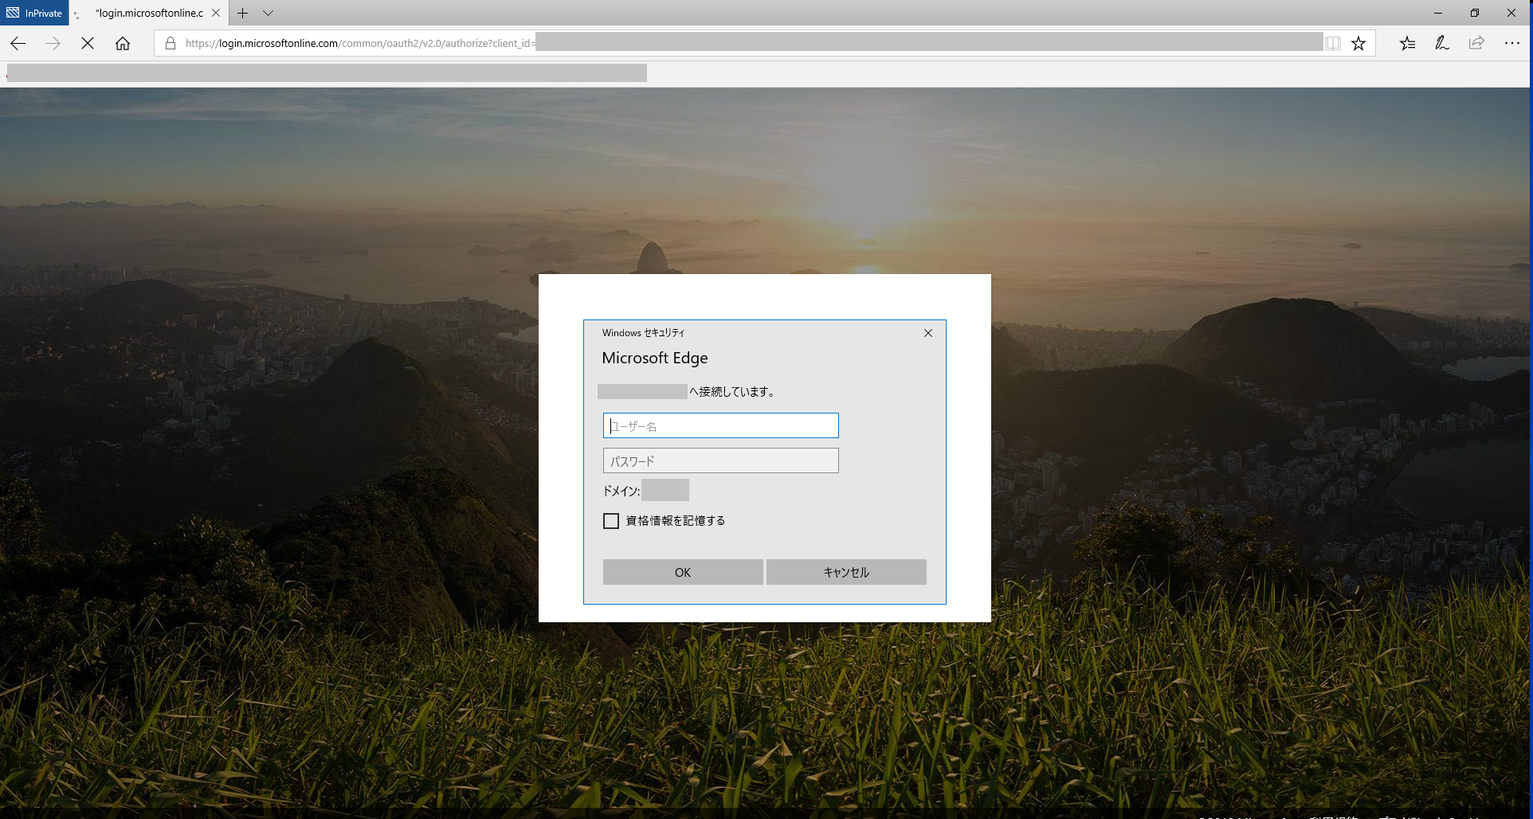Open the Reading View book icon

click(1332, 43)
